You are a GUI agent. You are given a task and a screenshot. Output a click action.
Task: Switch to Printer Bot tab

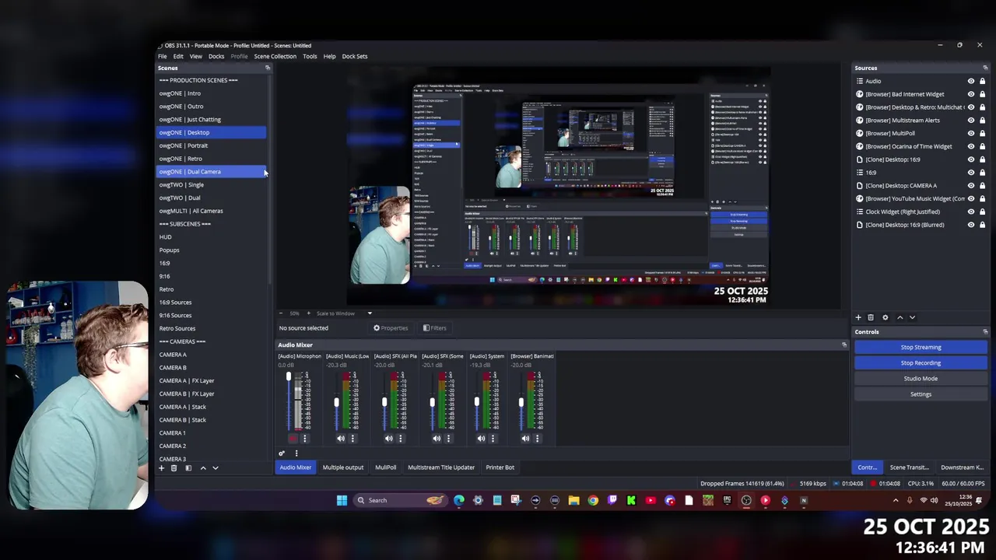[x=500, y=467]
